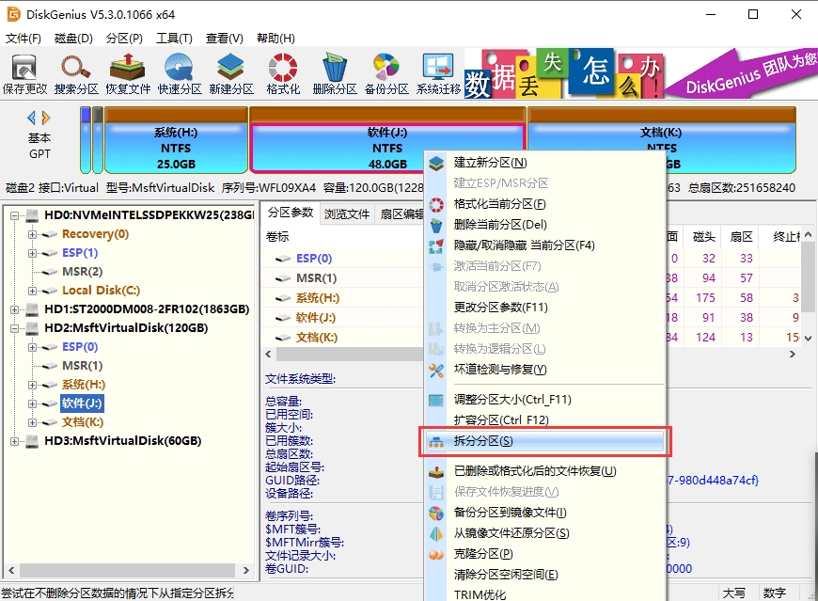Collapse the HD2:MsftVirtualDisk disk node

[16, 330]
